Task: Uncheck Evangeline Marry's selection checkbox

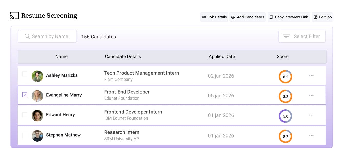Action: coord(25,95)
